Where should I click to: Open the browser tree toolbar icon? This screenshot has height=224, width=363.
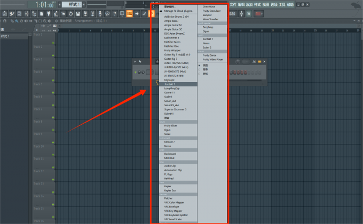(x=34, y=14)
